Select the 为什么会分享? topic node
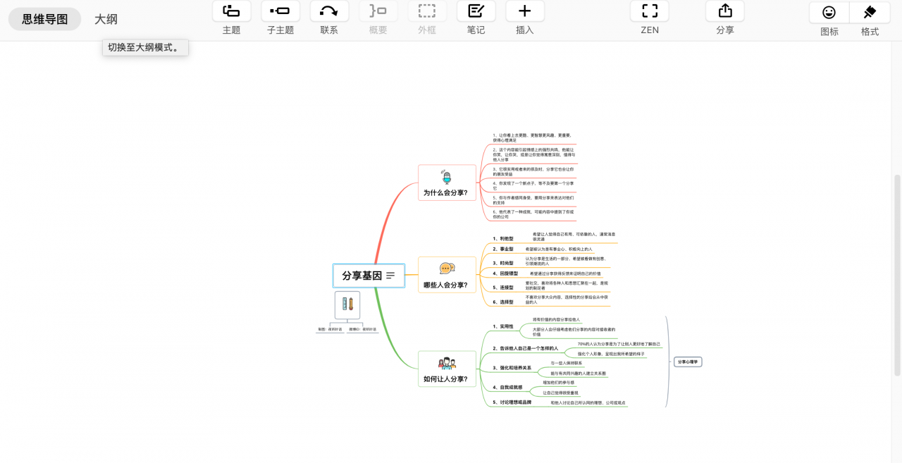Image resolution: width=902 pixels, height=463 pixels. [x=445, y=183]
